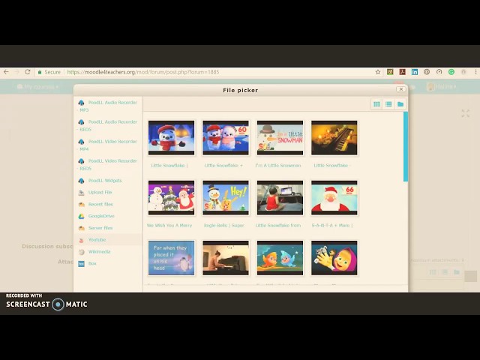This screenshot has width=480, height=360.
Task: Select Little Snowflake + video with 60 badge
Action: 226,138
